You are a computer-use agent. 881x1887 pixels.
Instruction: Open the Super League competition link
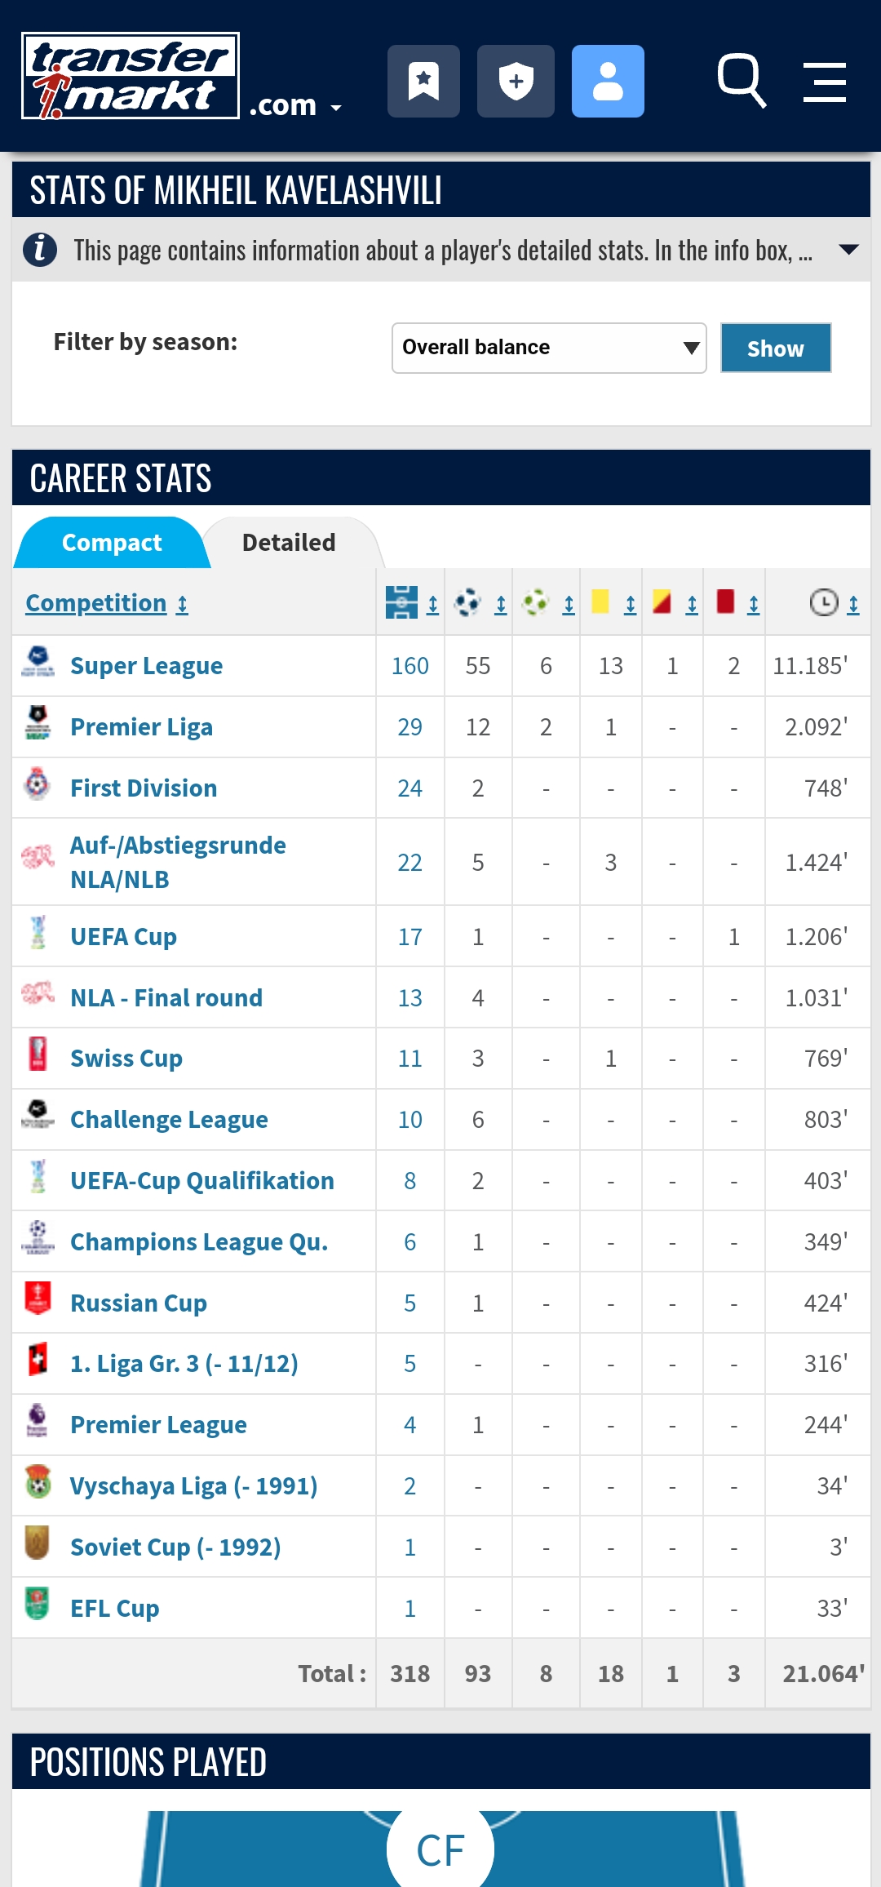click(x=146, y=666)
